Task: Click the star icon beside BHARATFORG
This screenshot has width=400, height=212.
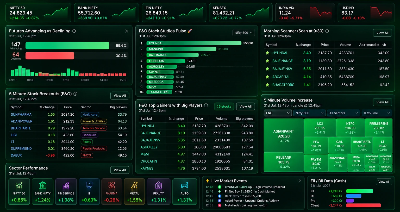Action: point(267,85)
